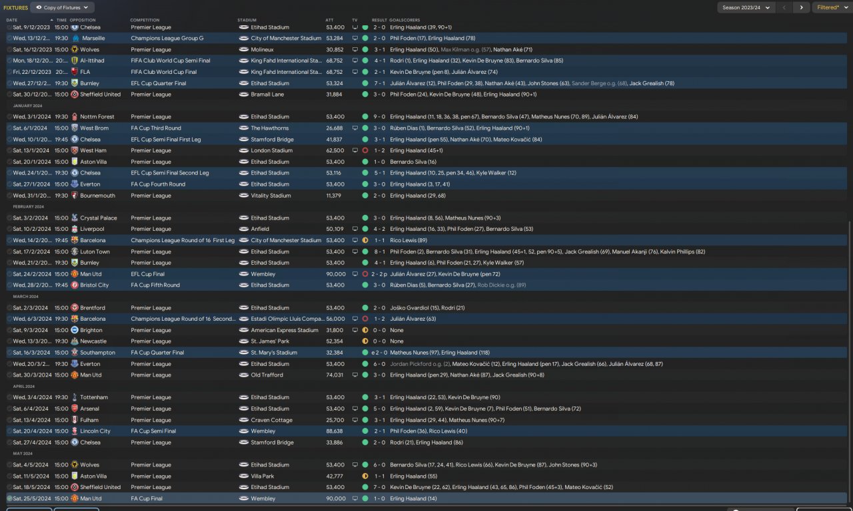Click the FLA club crest
The width and height of the screenshot is (853, 511).
[75, 72]
